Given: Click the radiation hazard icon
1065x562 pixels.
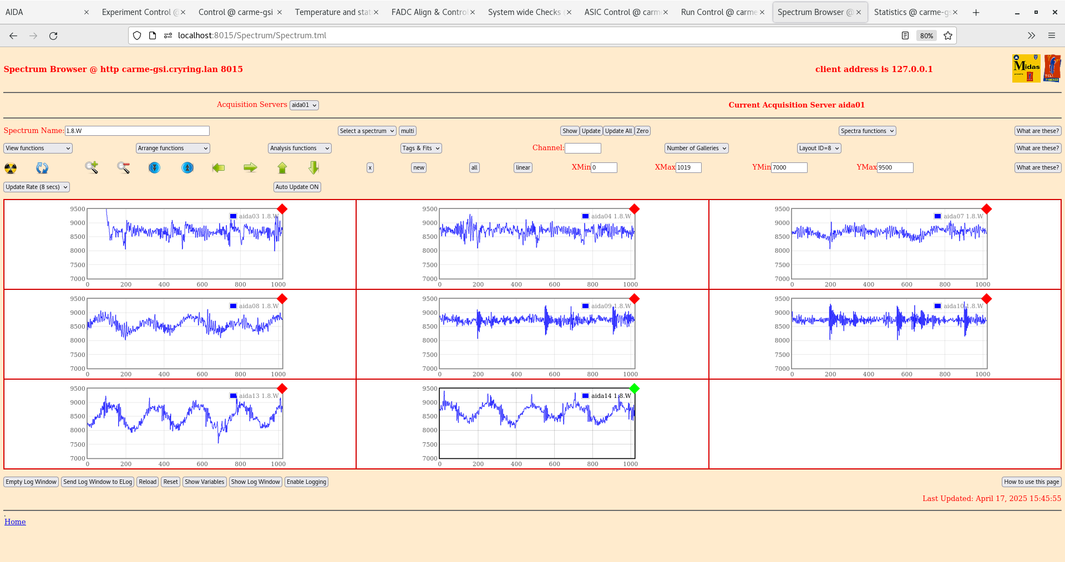Looking at the screenshot, I should pyautogui.click(x=11, y=168).
